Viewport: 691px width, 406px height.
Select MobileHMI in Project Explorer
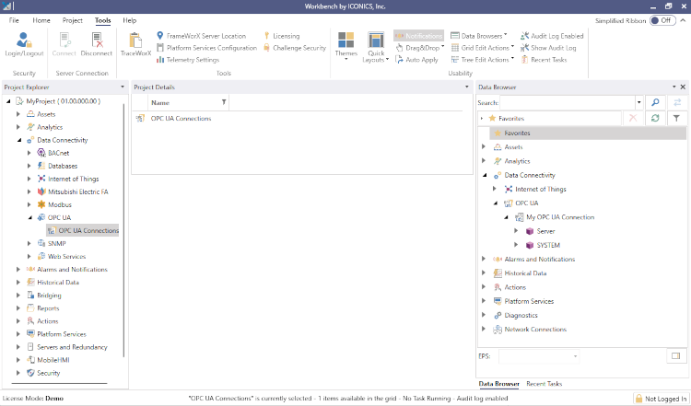pyautogui.click(x=53, y=360)
